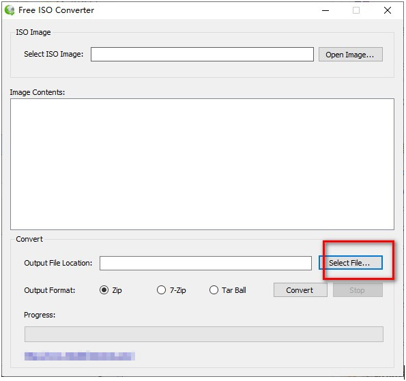Screen dimensions: 406x381
Task: Start conversion with the Convert button
Action: (x=300, y=290)
